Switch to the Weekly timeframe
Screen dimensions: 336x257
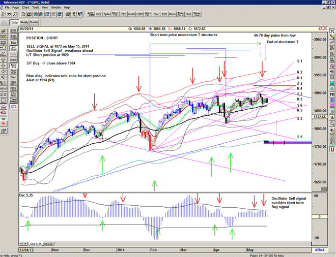[24, 22]
